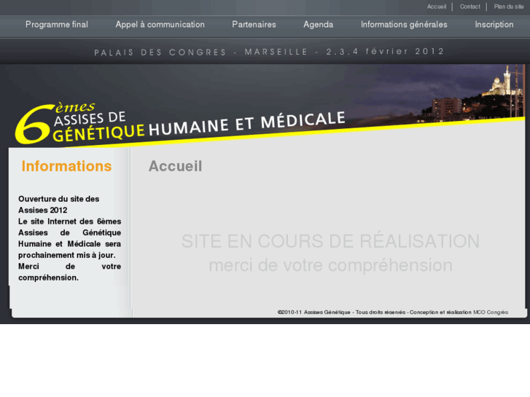Image resolution: width=530 pixels, height=397 pixels.
Task: Click 'HUMAINE ET MÉDICALE' title text
Action: [x=247, y=124]
